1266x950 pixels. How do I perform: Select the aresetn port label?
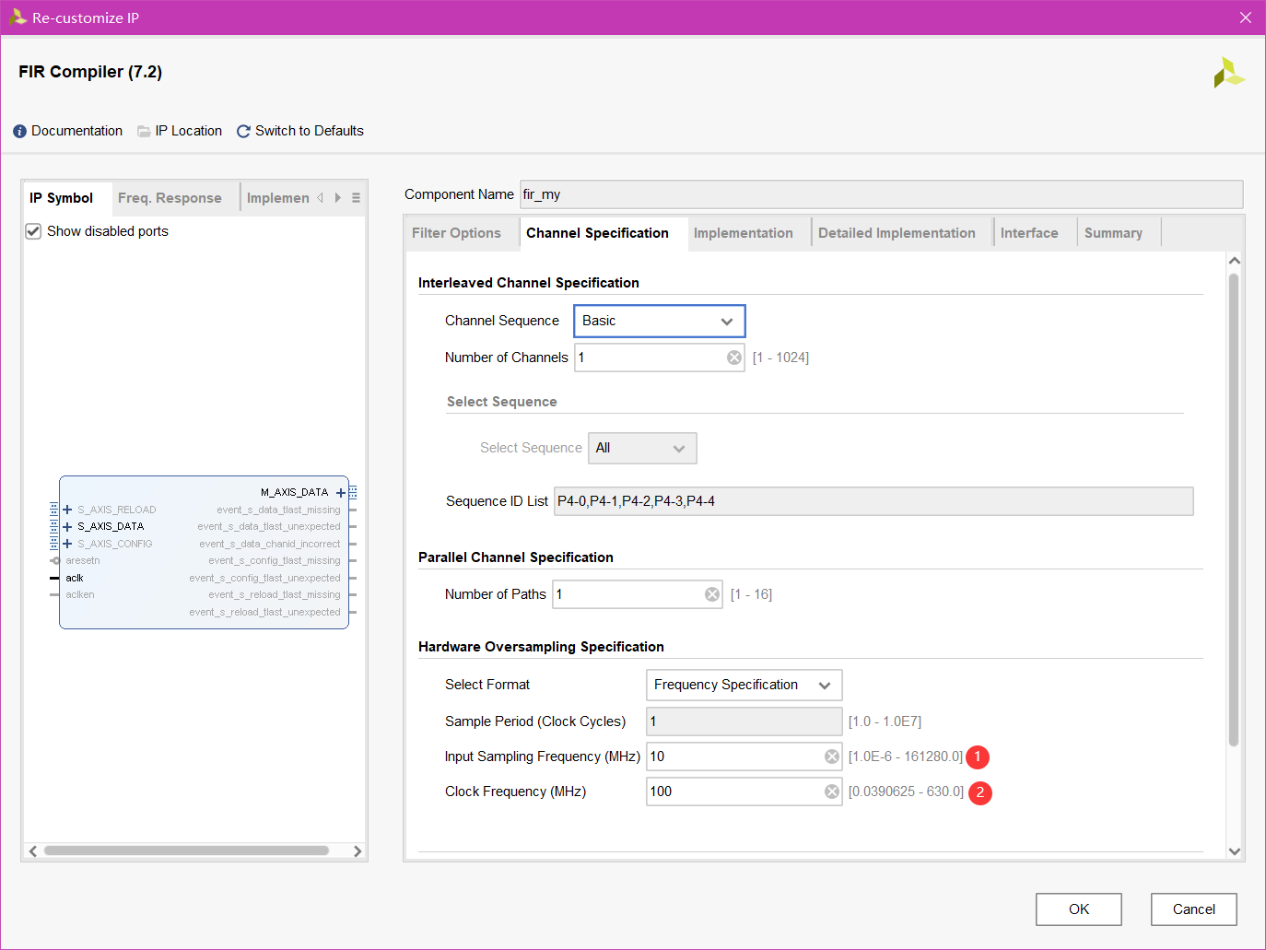tap(83, 561)
